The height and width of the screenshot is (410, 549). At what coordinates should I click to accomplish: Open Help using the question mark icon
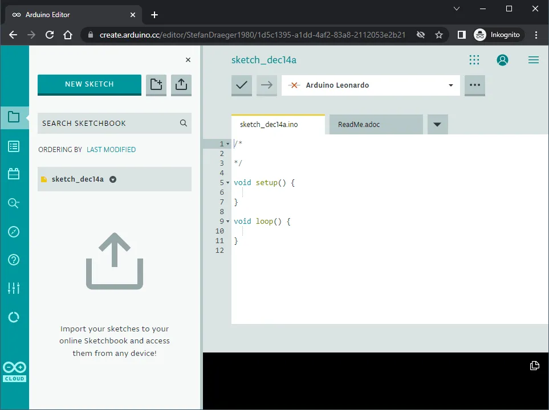coord(14,260)
